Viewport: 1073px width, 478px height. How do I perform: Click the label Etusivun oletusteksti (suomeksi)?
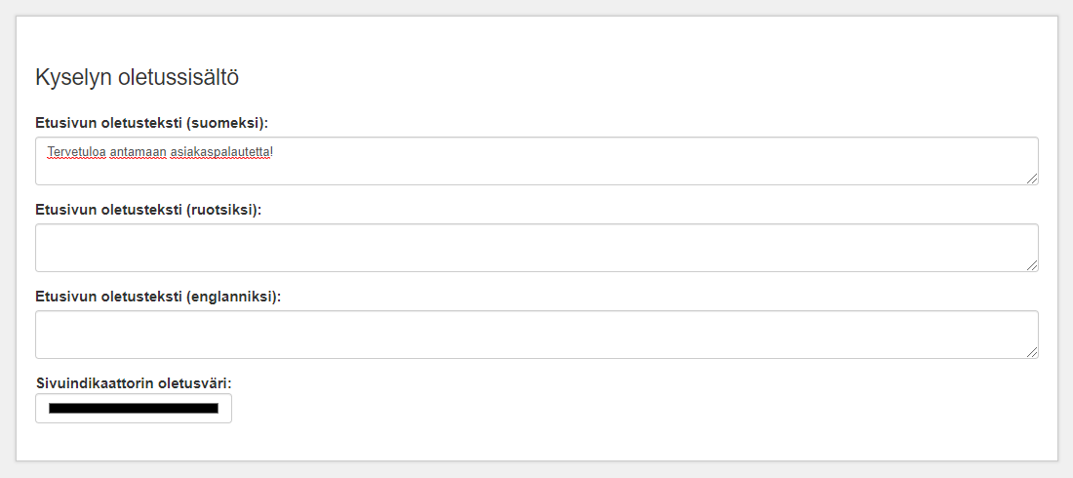pyautogui.click(x=152, y=123)
